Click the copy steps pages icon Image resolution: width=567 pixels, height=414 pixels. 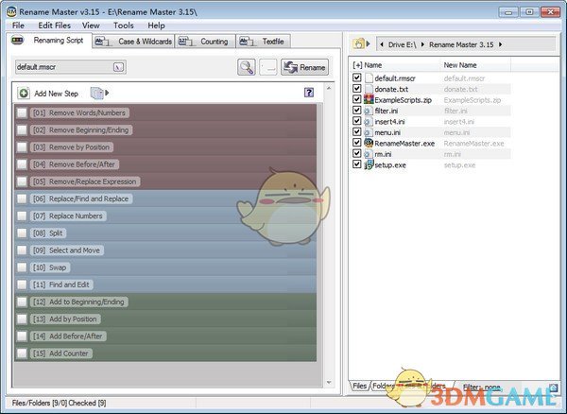[96, 94]
